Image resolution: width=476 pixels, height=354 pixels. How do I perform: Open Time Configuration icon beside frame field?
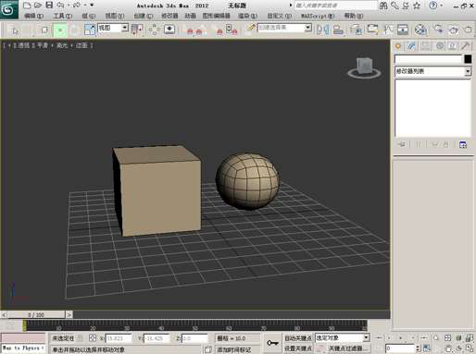click(427, 348)
